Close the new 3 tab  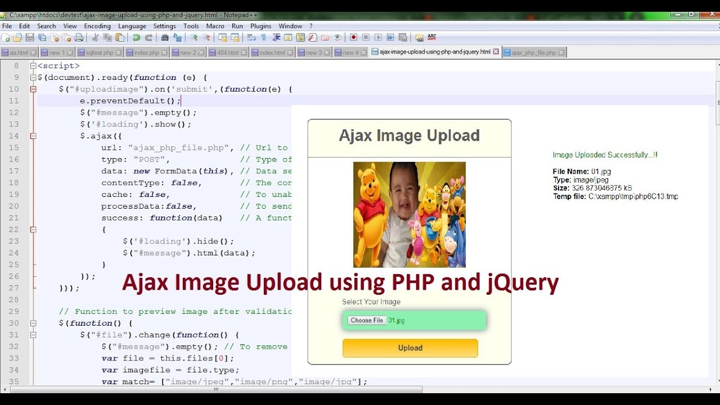coord(327,52)
